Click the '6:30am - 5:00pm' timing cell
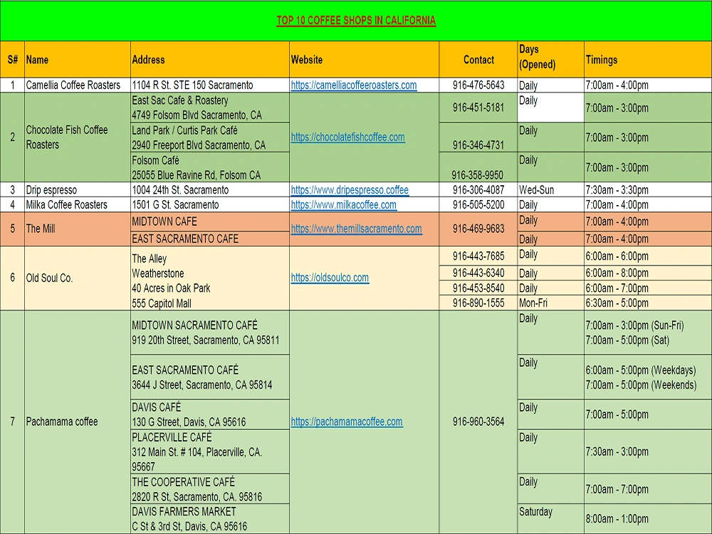This screenshot has width=712, height=534. point(648,303)
